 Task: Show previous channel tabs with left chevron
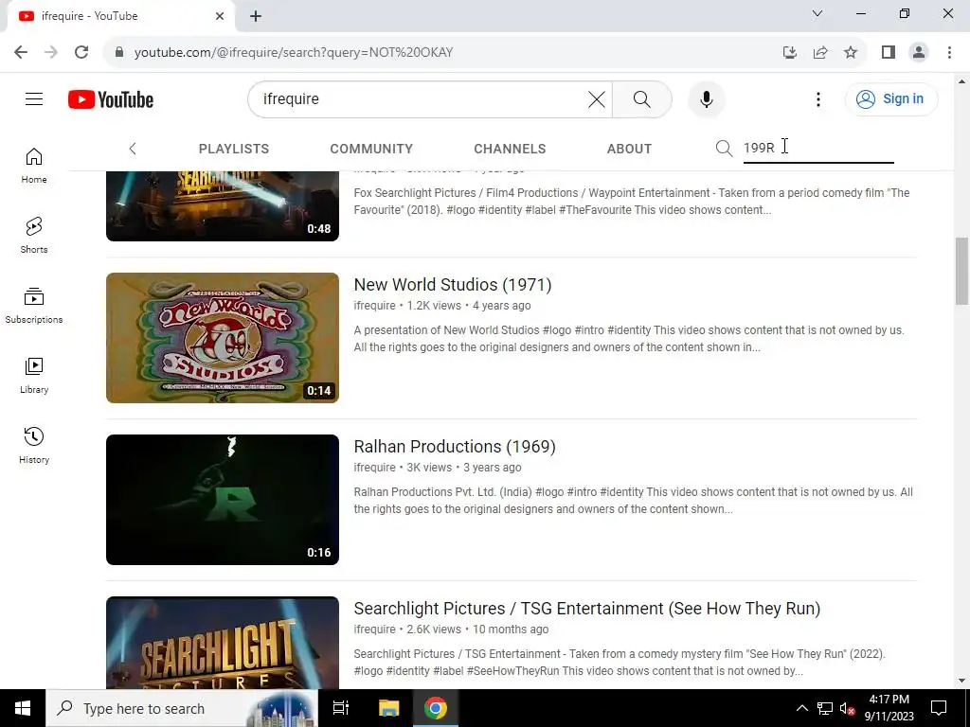pos(132,149)
